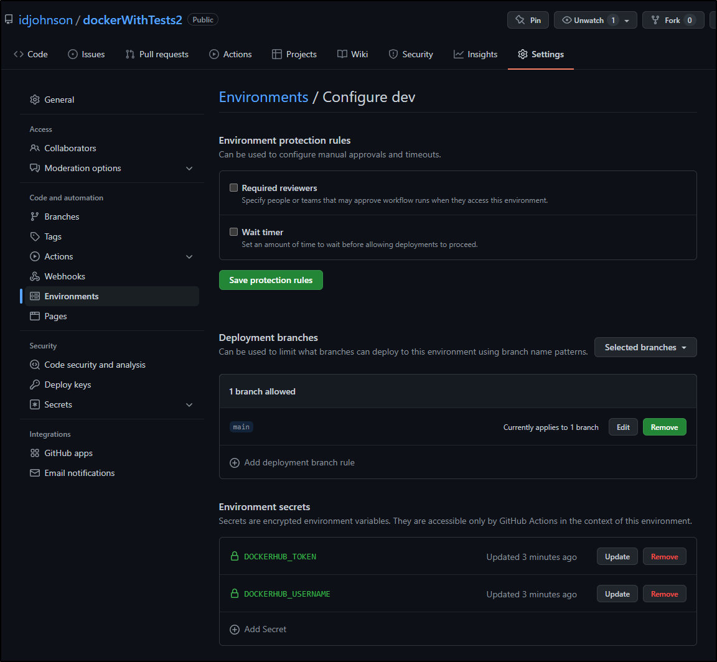717x662 pixels.
Task: Open the Issues tab
Action: click(87, 54)
